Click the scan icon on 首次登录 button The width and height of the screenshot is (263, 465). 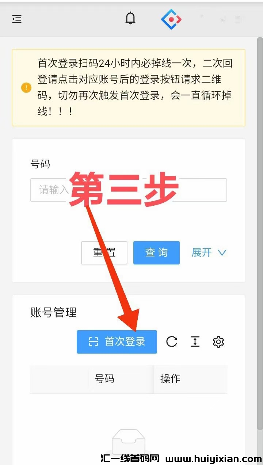tap(94, 342)
